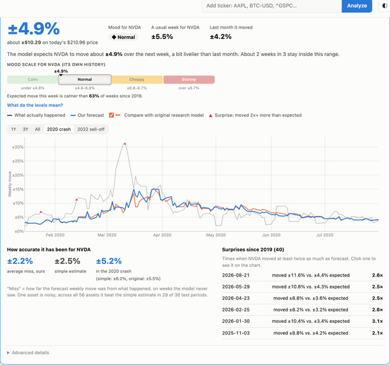The height and width of the screenshot is (365, 390).
Task: Click the Stormy mood scale segment
Action: pyautogui.click(x=189, y=80)
